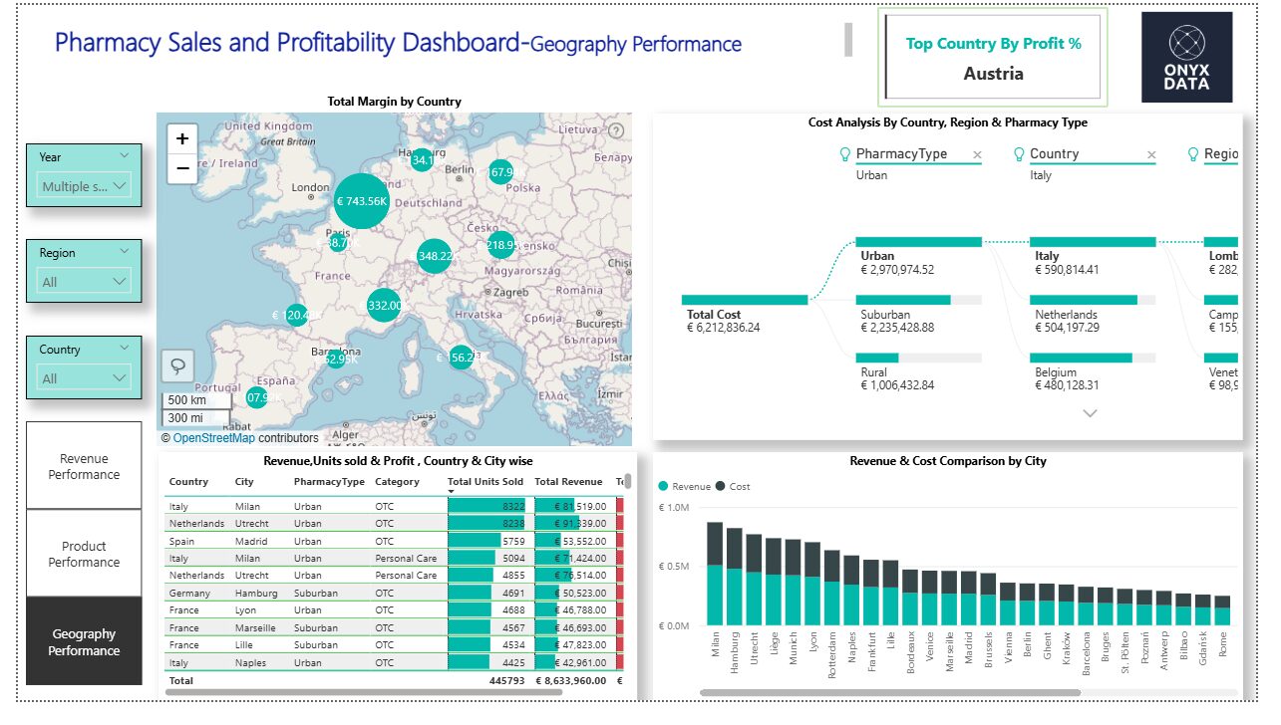Screen dimensions: 1281x725
Task: Remove the Country level with X
Action: 1151,155
